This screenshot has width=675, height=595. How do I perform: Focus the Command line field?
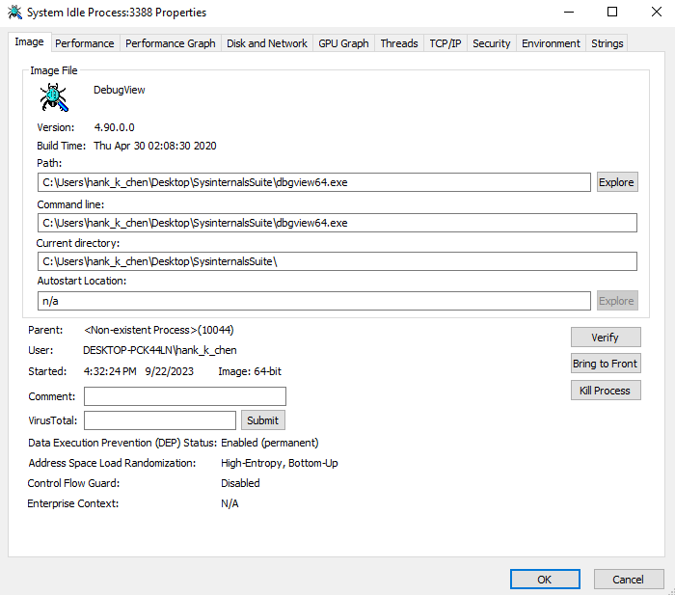coord(337,223)
